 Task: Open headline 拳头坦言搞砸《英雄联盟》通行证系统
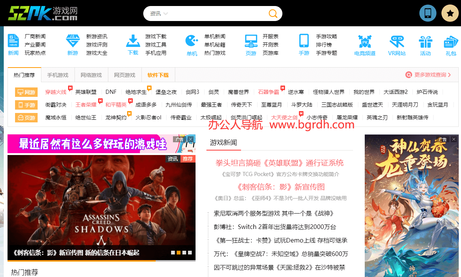click(279, 163)
